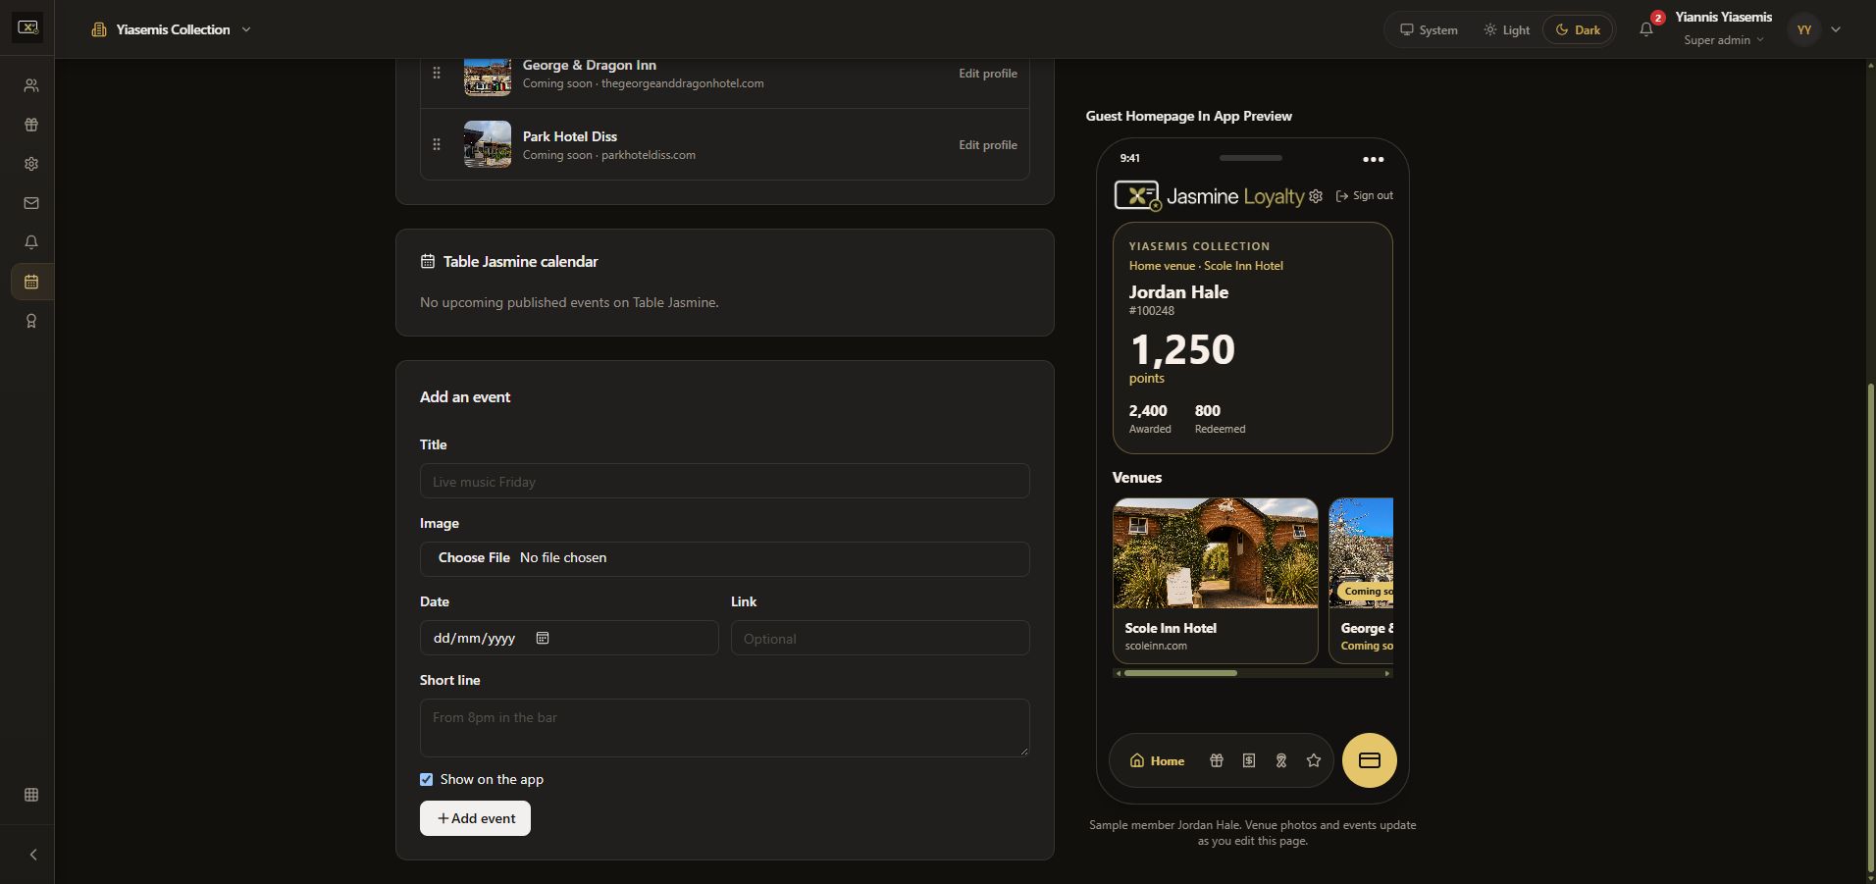The width and height of the screenshot is (1876, 884).
Task: Open the Super admin role dropdown
Action: pyautogui.click(x=1724, y=40)
